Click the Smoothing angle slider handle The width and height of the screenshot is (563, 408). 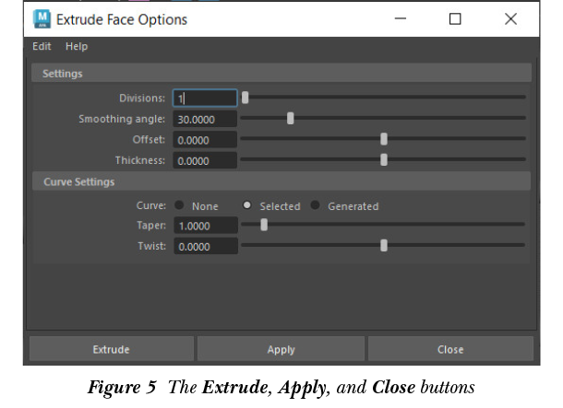click(x=291, y=118)
